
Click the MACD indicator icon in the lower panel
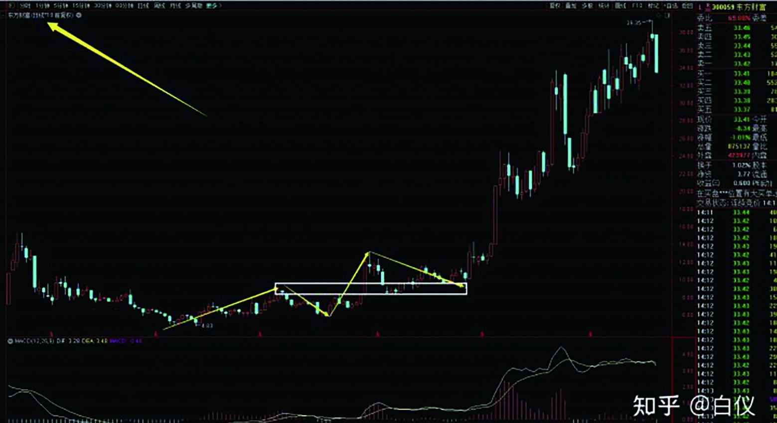click(9, 340)
